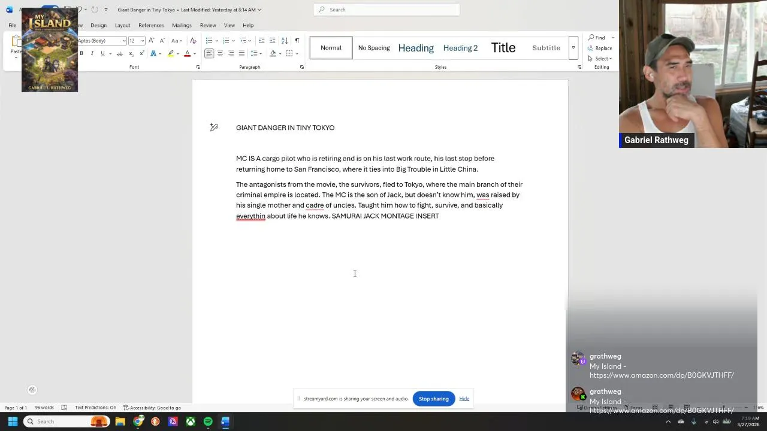Create a multilevel list
This screenshot has height=431, width=767.
[243, 41]
